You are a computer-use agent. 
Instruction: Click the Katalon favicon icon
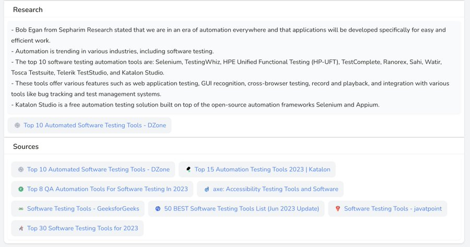point(188,169)
